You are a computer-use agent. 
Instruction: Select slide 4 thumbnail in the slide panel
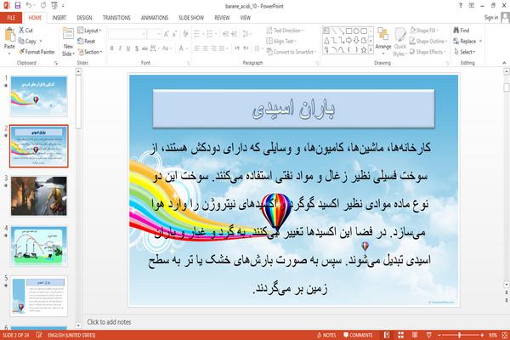point(39,246)
